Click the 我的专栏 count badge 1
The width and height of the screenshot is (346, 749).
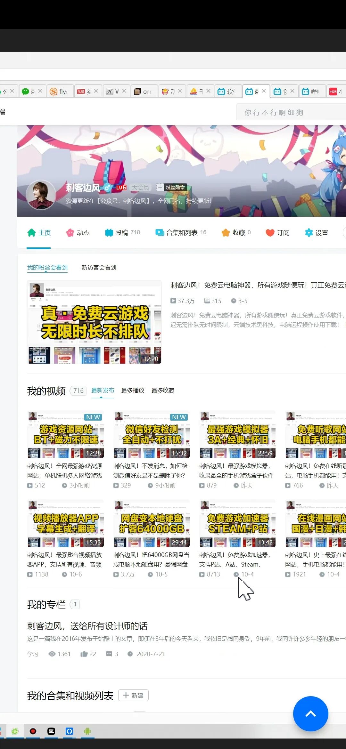click(75, 604)
